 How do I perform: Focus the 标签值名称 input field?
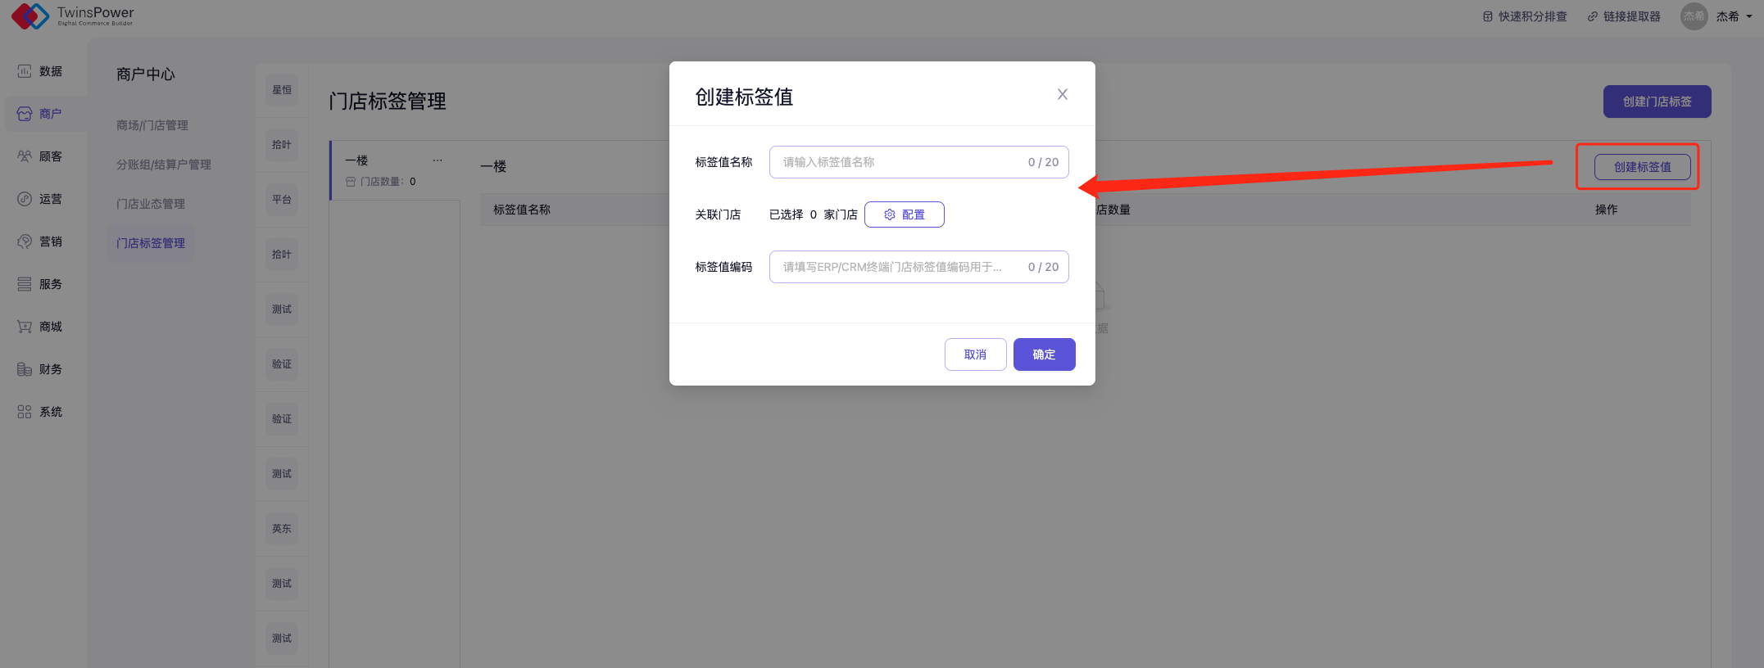[x=897, y=162]
